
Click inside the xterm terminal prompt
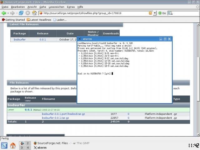[x=112, y=74]
